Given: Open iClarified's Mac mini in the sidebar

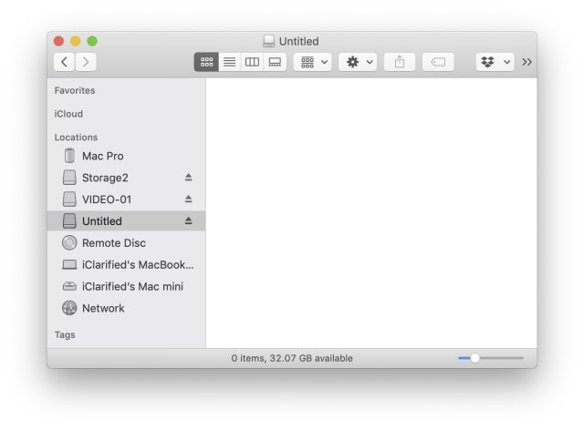Looking at the screenshot, I should click(126, 286).
